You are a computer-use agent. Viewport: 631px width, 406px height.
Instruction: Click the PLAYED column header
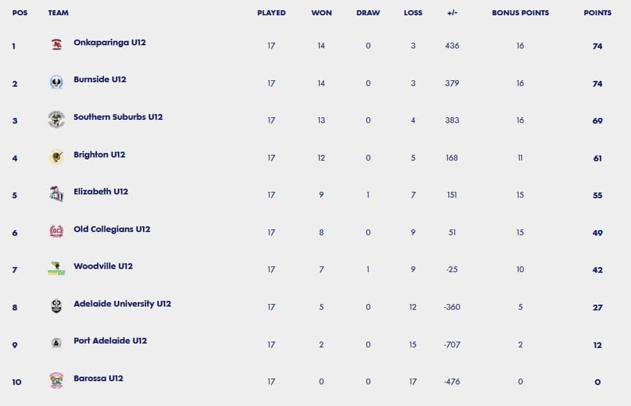coord(272,13)
